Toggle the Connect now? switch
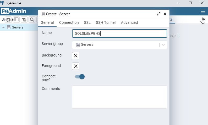208x125 pixels. click(x=80, y=77)
